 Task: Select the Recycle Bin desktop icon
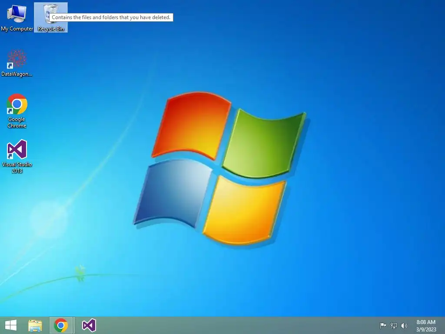point(51,17)
